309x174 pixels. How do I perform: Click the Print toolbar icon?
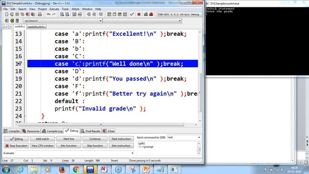(x=40, y=14)
